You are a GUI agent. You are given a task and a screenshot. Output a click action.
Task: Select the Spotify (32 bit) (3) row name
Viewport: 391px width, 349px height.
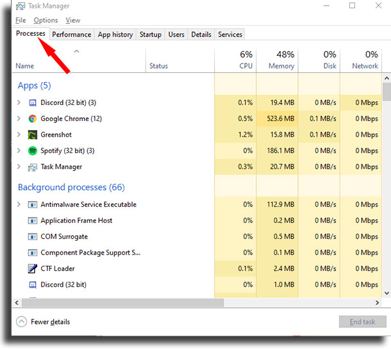[x=67, y=150]
